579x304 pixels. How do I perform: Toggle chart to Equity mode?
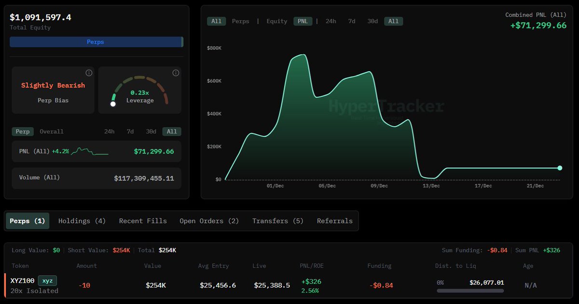[x=277, y=21]
